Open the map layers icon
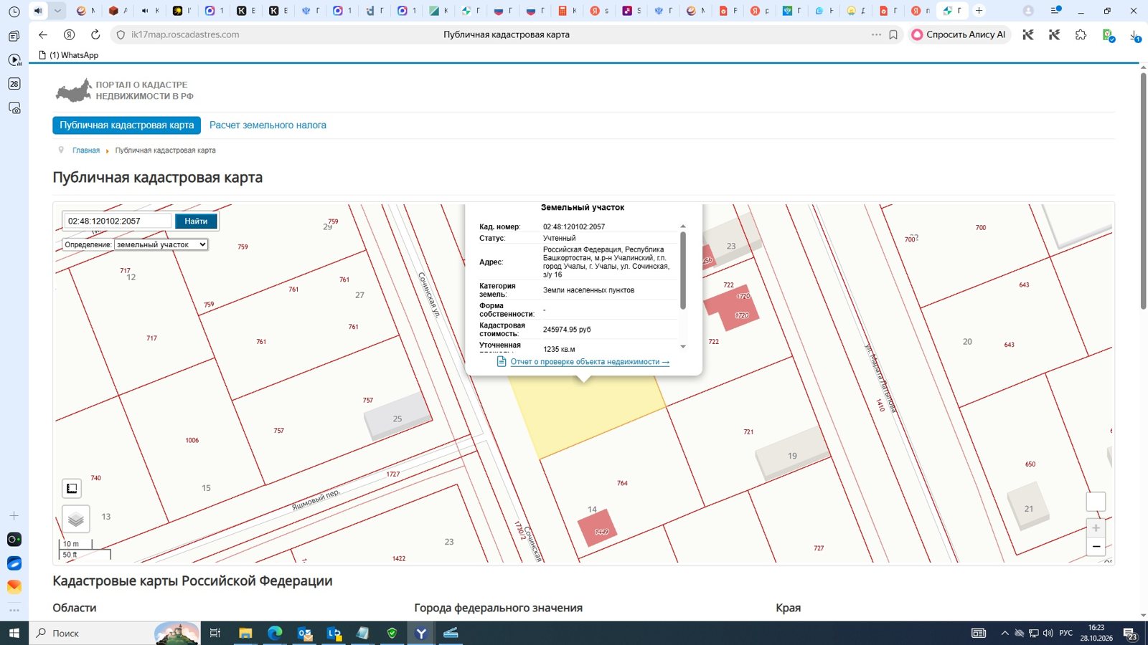This screenshot has width=1148, height=645. click(x=76, y=519)
